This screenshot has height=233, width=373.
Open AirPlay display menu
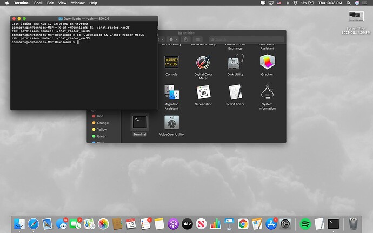(271, 3)
